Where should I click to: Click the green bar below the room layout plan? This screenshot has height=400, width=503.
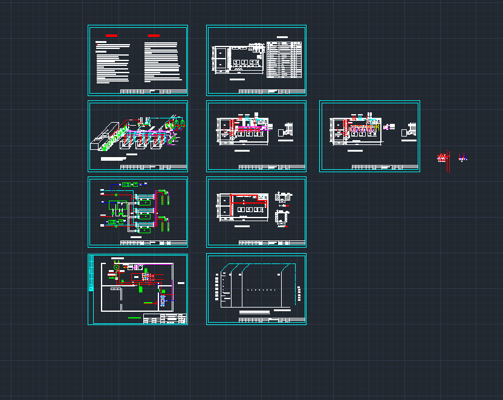[x=134, y=318]
